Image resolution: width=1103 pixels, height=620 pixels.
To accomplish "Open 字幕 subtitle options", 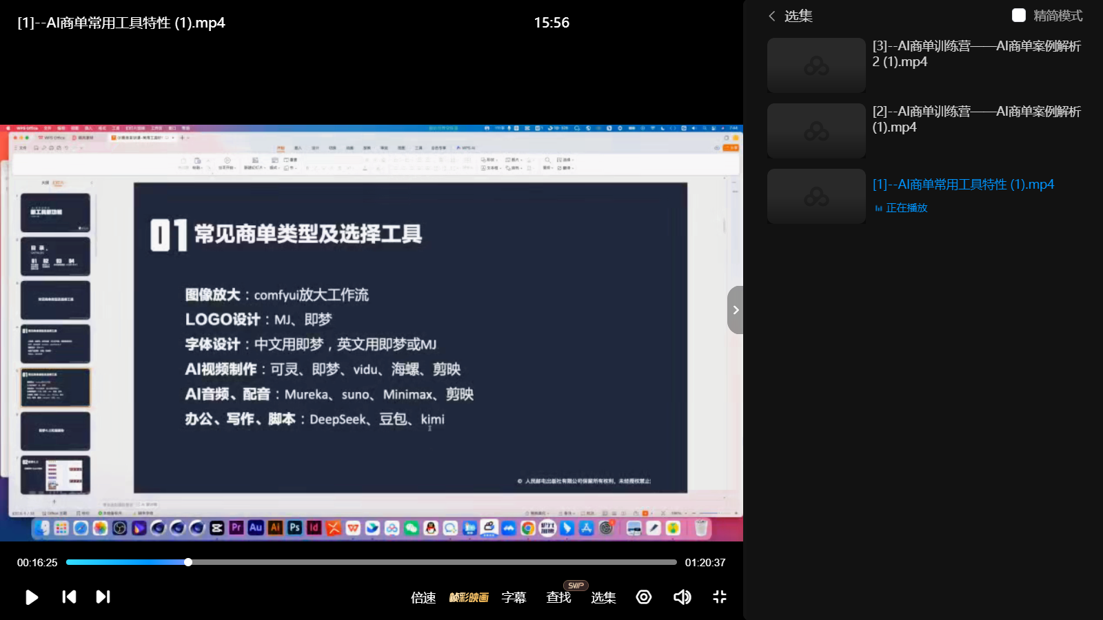I will click(514, 597).
